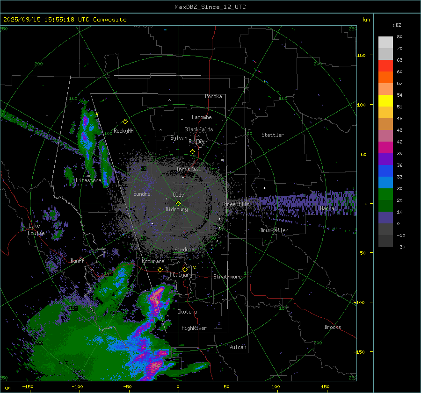
Task: Click the Sundre town label
Action: (x=142, y=193)
